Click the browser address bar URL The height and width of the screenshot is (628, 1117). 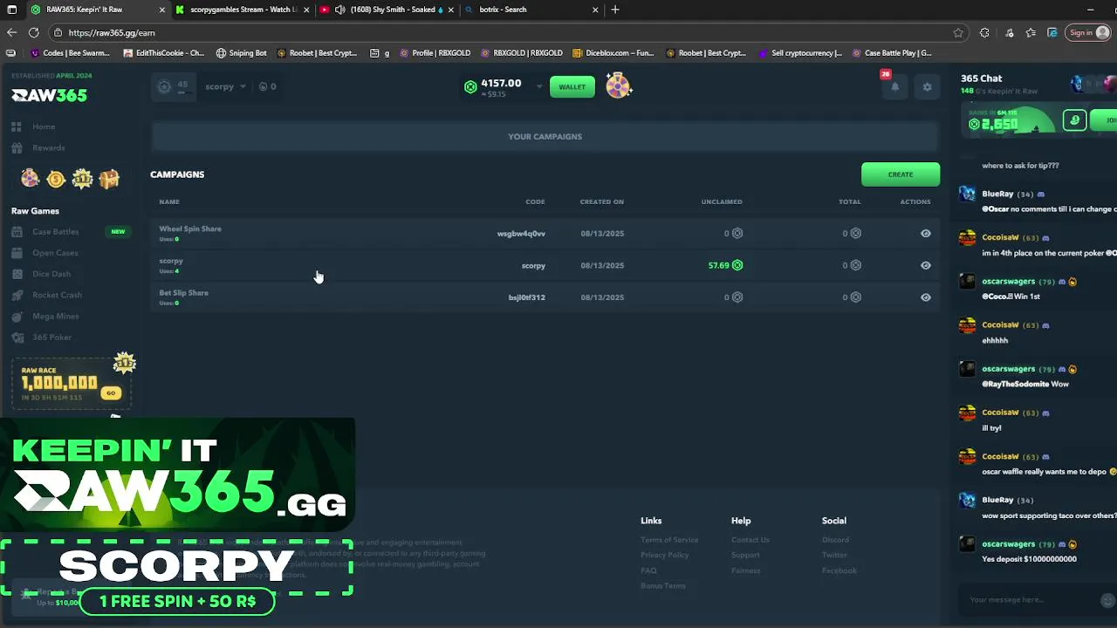(x=112, y=33)
